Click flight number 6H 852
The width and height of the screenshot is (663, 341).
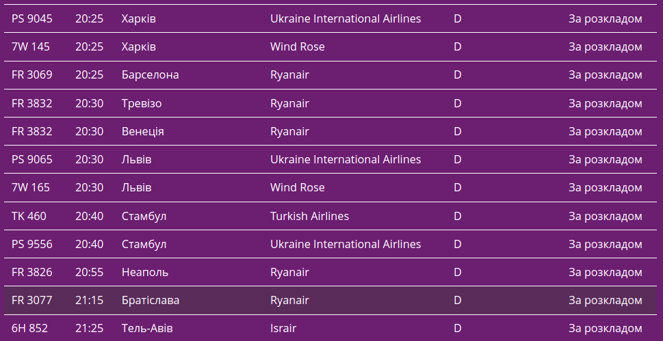(30, 329)
